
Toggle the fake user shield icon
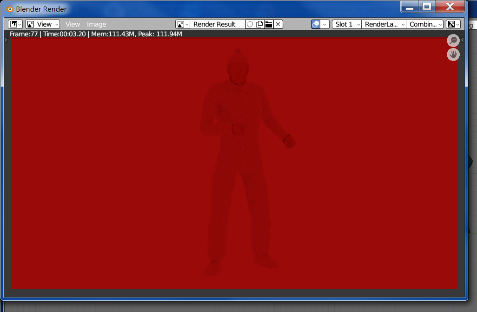click(x=250, y=24)
